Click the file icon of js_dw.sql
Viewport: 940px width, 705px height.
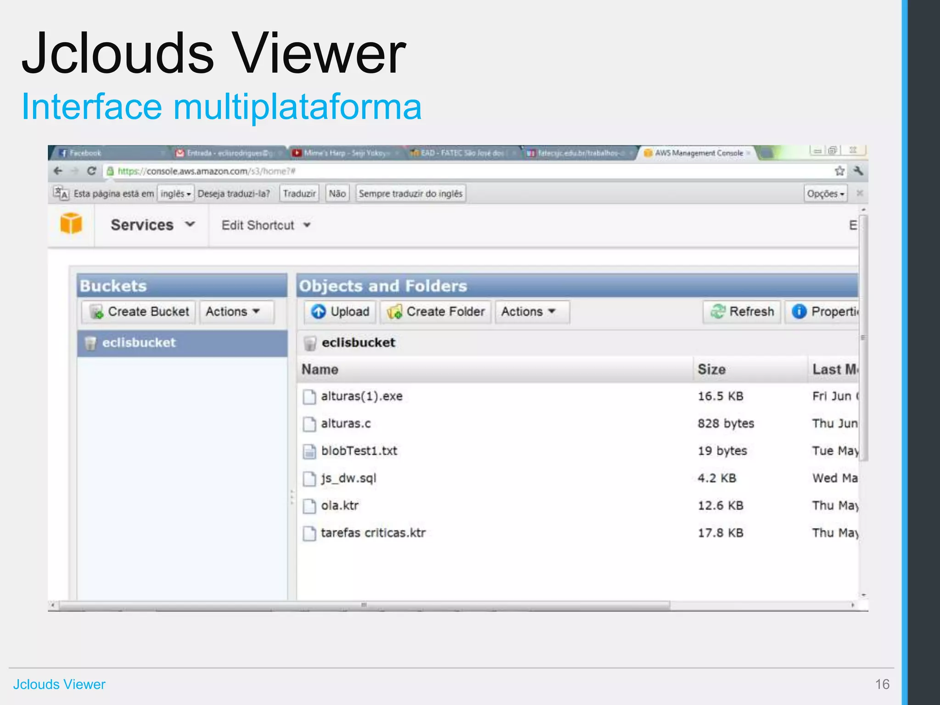click(309, 479)
